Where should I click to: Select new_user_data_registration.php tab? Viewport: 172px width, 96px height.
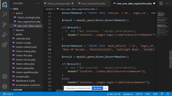click(x=134, y=3)
